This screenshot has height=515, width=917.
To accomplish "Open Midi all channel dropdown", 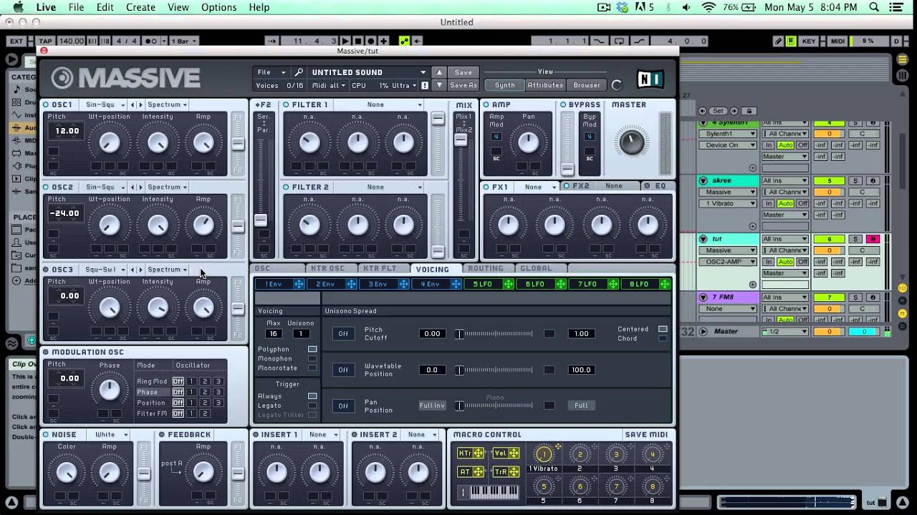I will pyautogui.click(x=328, y=85).
